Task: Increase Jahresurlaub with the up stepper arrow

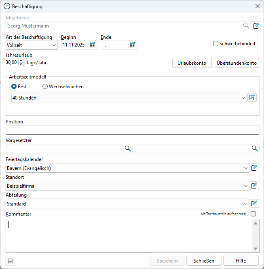Action: (x=21, y=61)
